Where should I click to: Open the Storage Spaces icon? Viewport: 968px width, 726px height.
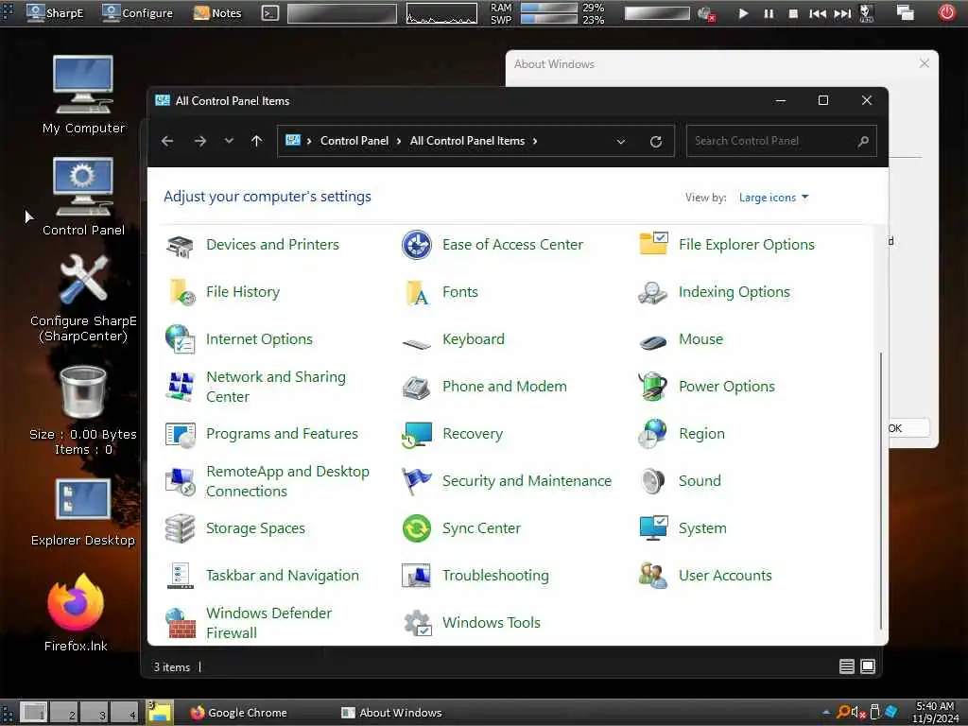point(181,528)
